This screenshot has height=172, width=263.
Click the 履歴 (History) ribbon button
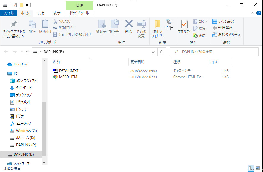[x=199, y=35]
